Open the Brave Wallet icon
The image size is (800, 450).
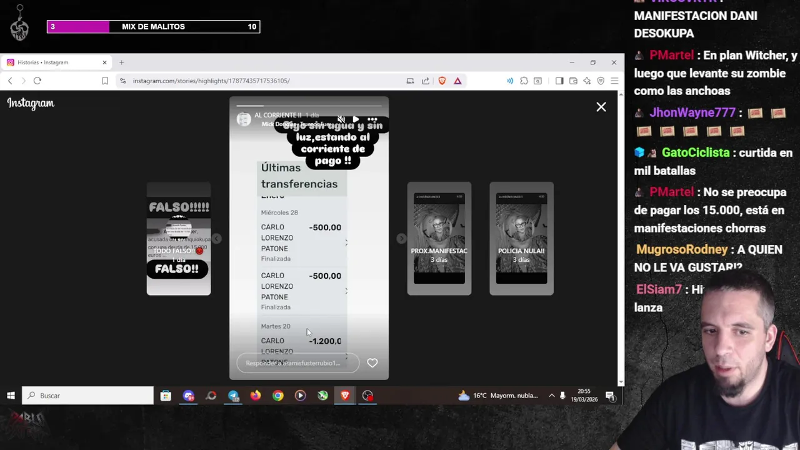tap(573, 81)
